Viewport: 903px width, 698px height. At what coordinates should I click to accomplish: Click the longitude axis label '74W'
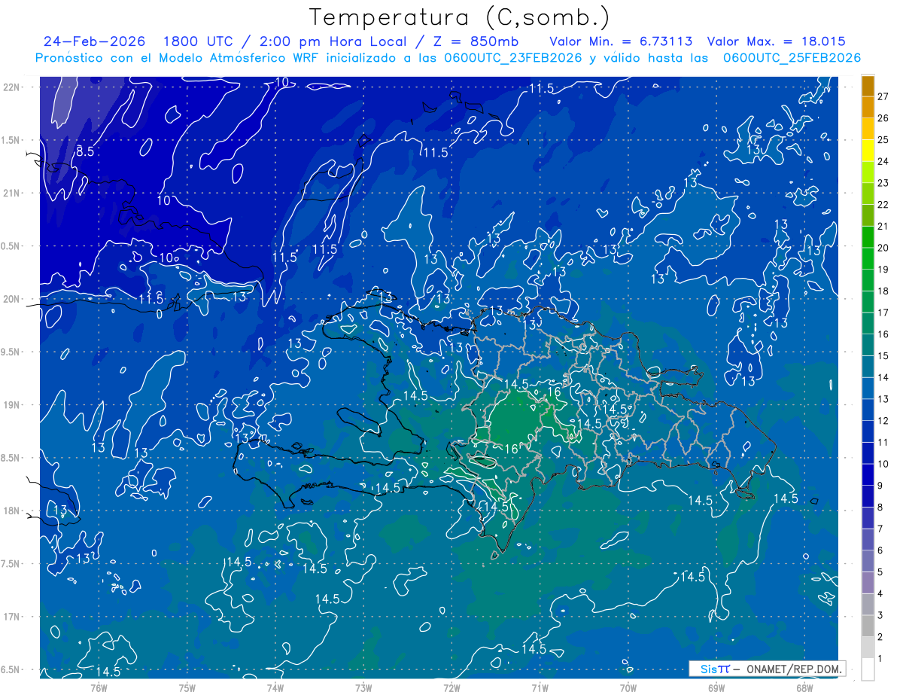click(275, 687)
